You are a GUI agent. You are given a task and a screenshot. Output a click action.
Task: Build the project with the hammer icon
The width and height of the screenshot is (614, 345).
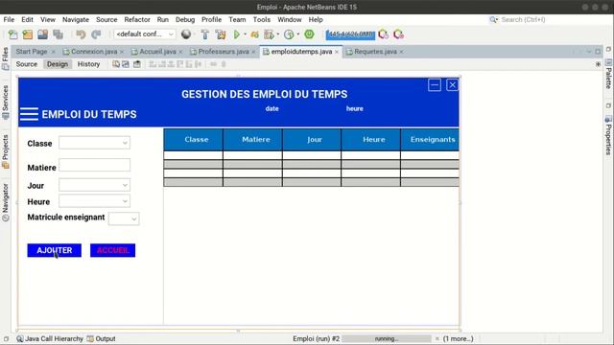coord(204,34)
